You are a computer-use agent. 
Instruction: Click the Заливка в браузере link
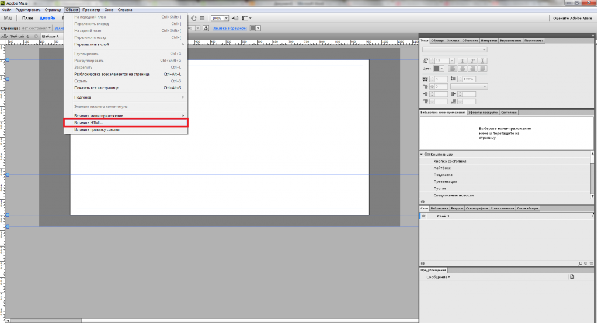228,28
